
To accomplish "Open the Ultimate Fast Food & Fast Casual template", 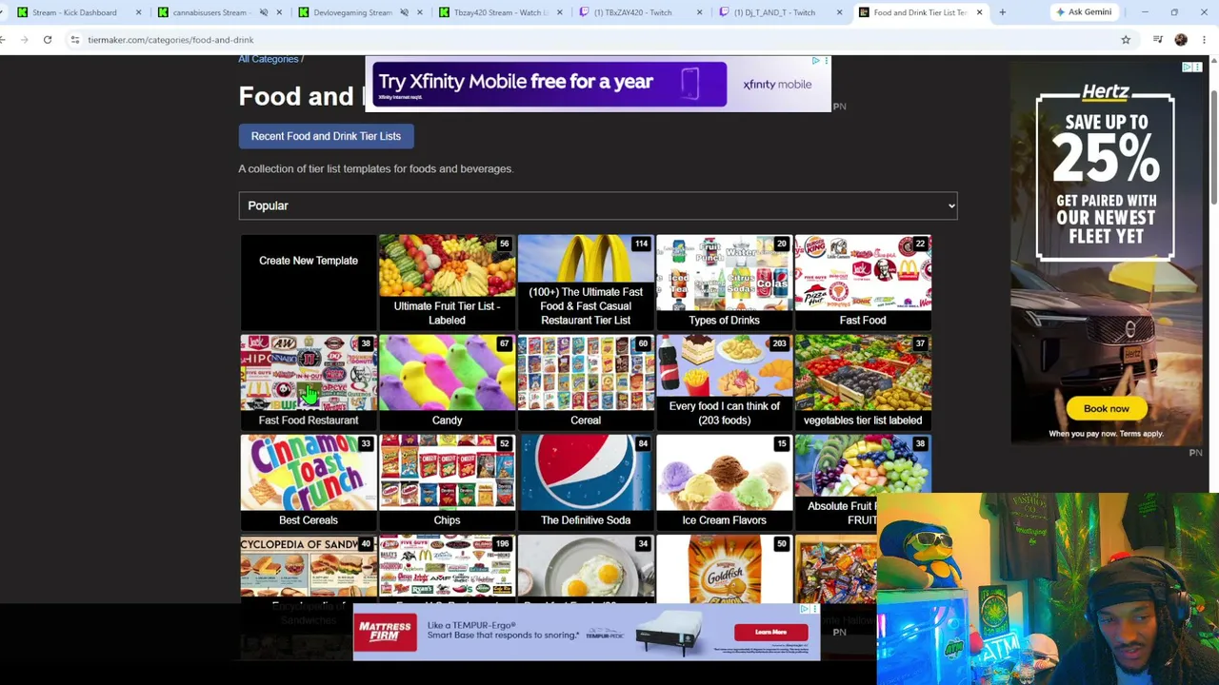I will pyautogui.click(x=586, y=282).
